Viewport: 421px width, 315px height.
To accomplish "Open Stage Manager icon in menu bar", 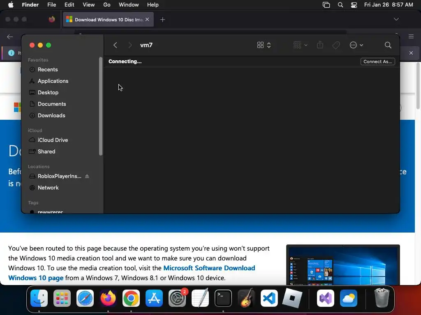I will (326, 5).
